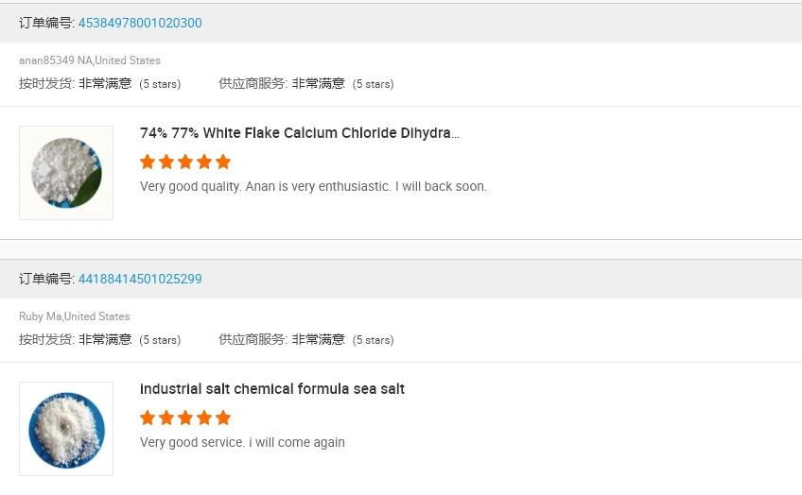This screenshot has height=495, width=802.
Task: Click the industrial sea salt thumbnail
Action: coord(66,429)
